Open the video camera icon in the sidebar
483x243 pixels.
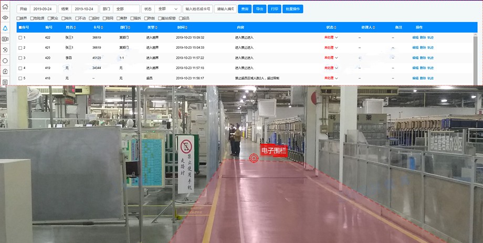click(x=5, y=39)
